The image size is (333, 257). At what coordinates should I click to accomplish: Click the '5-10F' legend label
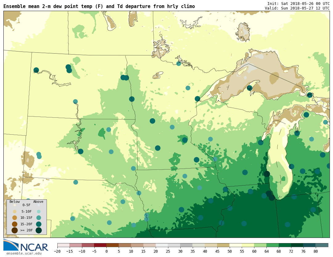(27, 211)
